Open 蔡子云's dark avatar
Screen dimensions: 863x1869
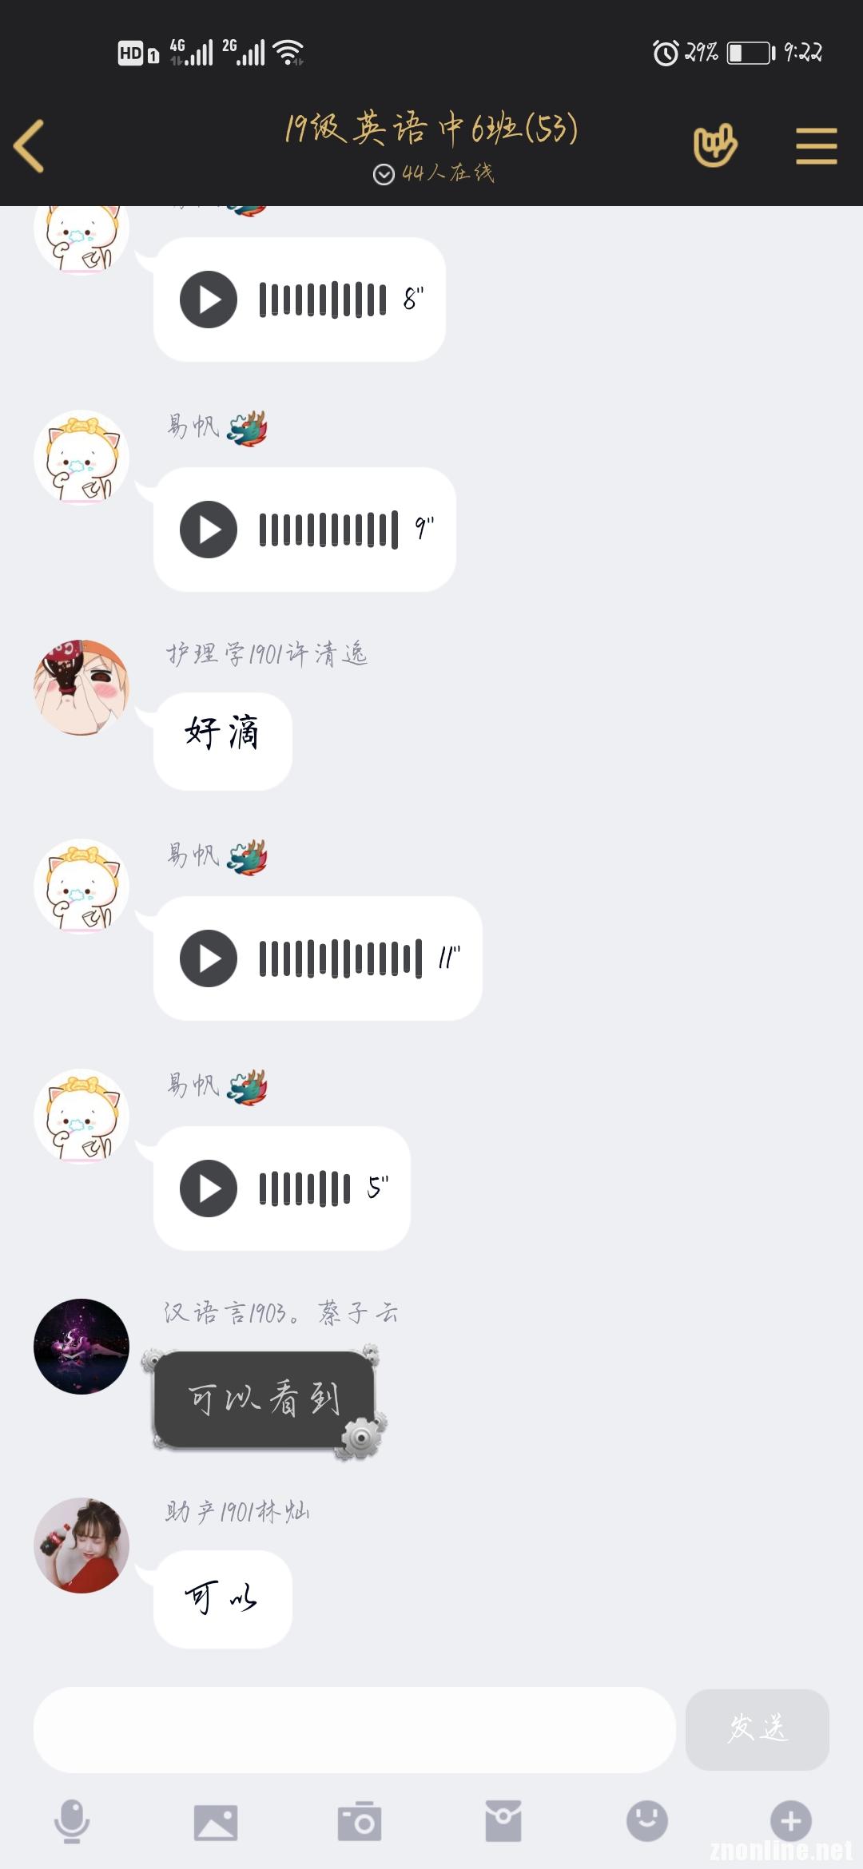[82, 1347]
